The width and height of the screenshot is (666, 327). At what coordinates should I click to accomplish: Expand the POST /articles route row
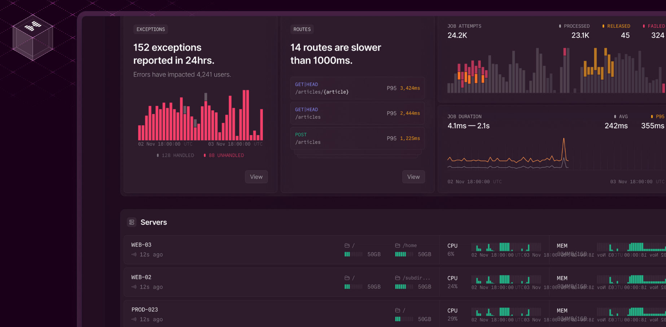[x=357, y=138]
